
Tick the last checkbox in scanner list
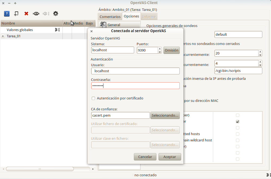[238, 159]
